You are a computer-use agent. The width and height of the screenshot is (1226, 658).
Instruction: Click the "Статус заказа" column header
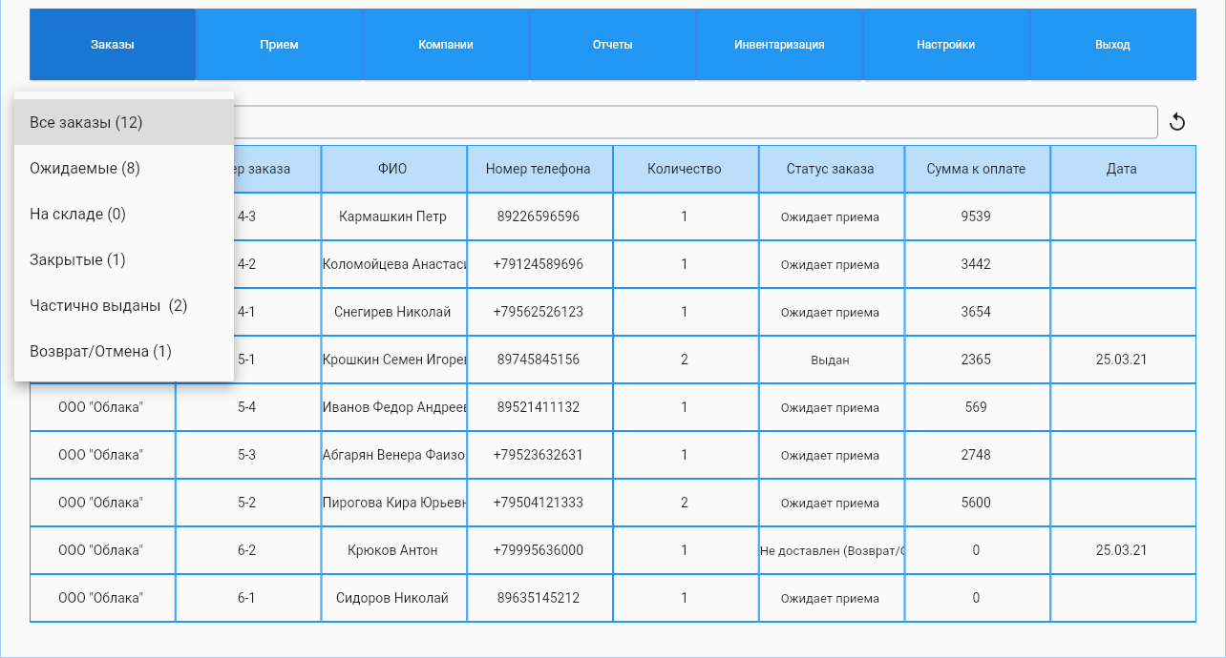(831, 169)
